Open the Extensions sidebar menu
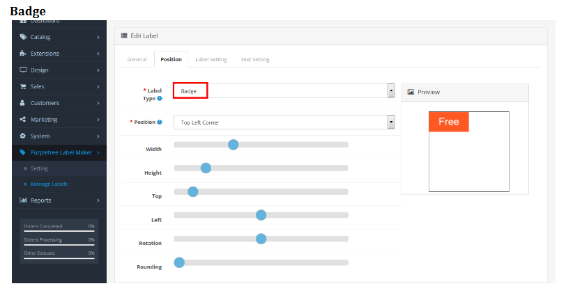 [59, 54]
